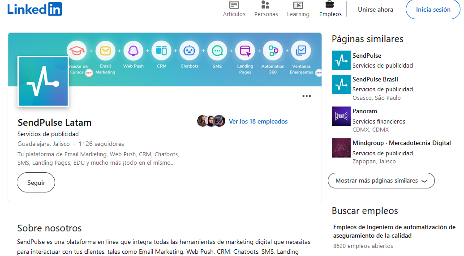
Task: Click the 1126 seguidores text
Action: (101, 144)
